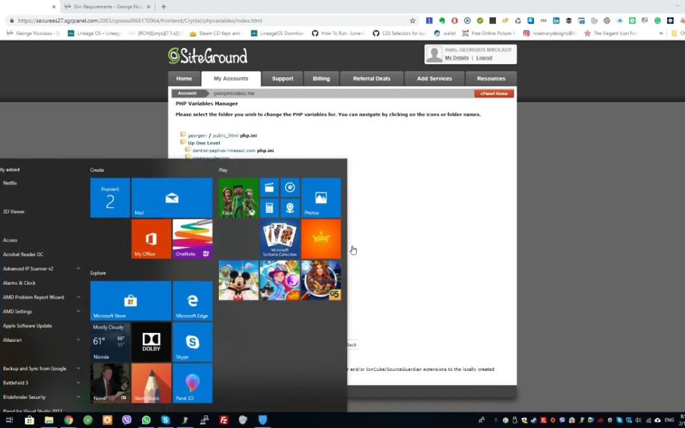Click the LinkedIn extension icon

pyautogui.click(x=556, y=20)
